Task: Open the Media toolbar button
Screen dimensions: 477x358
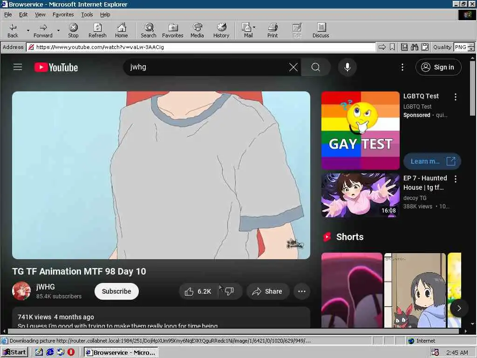Action: tap(197, 30)
